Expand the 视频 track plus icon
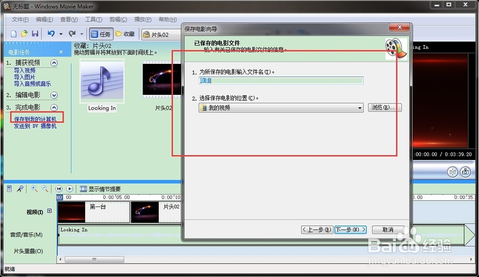 49,211
